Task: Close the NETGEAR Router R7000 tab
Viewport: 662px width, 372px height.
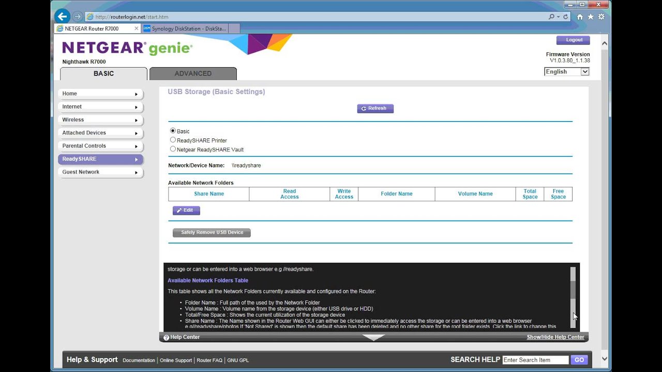Action: [x=137, y=29]
